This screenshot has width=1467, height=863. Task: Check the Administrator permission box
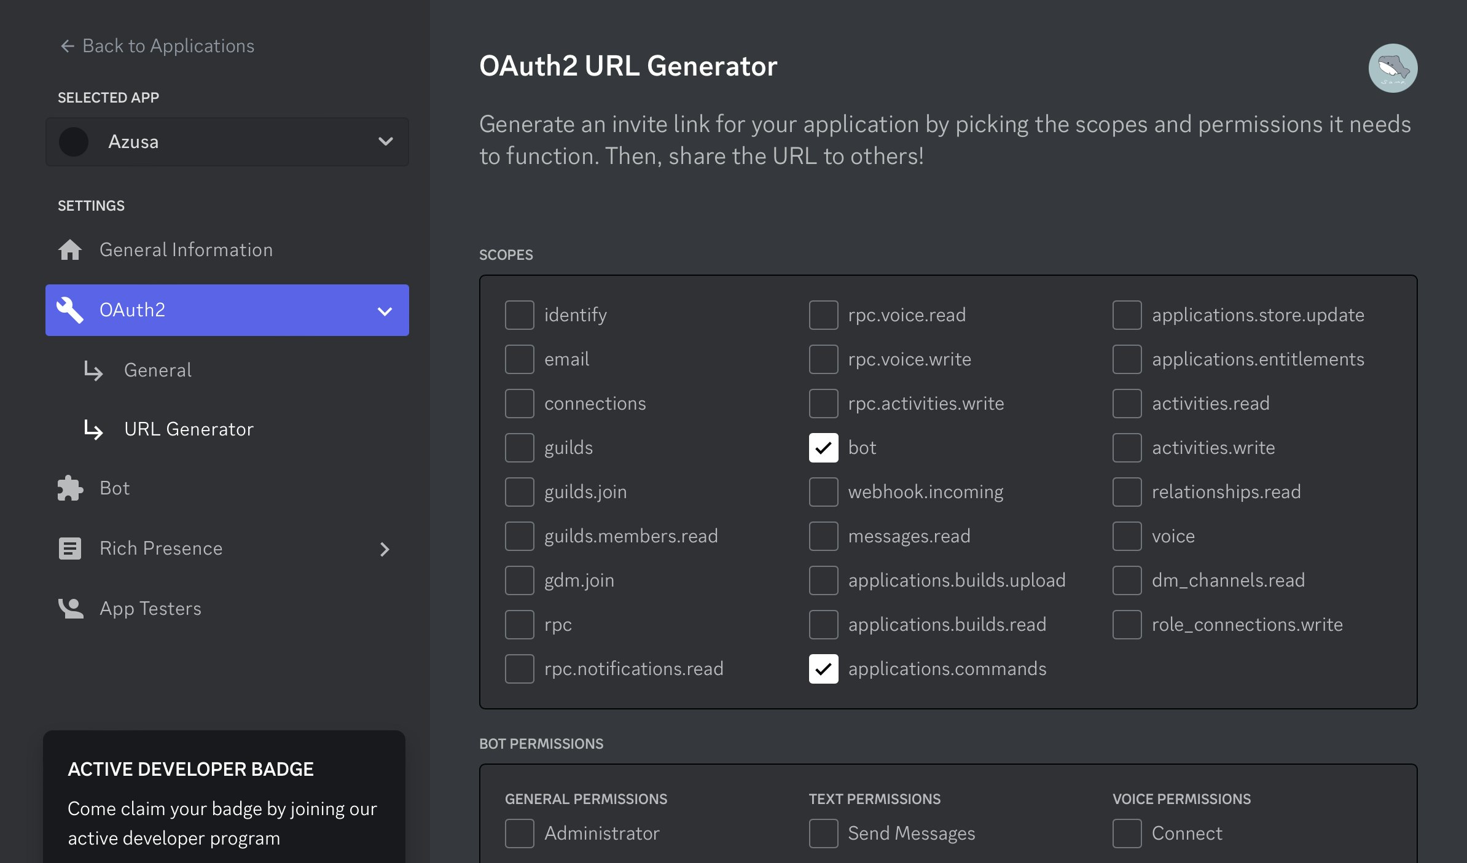point(520,834)
